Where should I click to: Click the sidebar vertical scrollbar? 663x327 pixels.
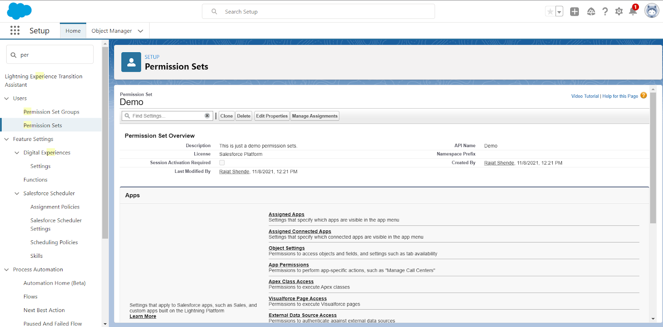coord(105,143)
